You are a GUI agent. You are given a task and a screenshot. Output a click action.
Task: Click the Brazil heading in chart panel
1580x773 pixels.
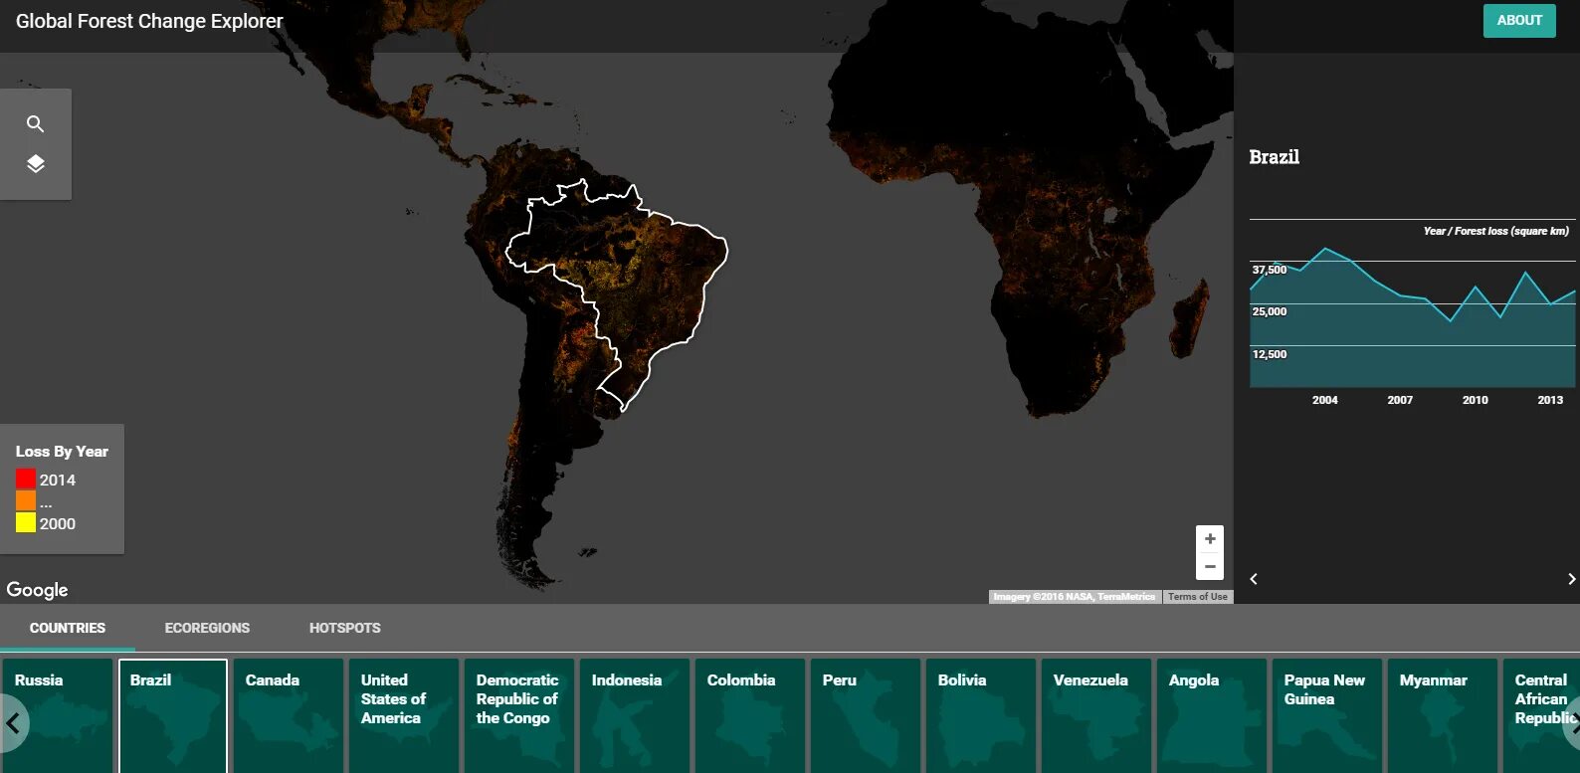click(x=1275, y=157)
